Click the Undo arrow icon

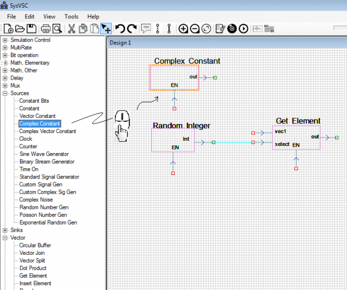click(x=120, y=29)
